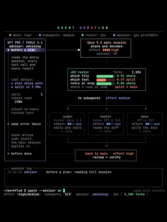167x222 pixels.
Task: Select the 'before done' trigger label
Action: coord(21,154)
